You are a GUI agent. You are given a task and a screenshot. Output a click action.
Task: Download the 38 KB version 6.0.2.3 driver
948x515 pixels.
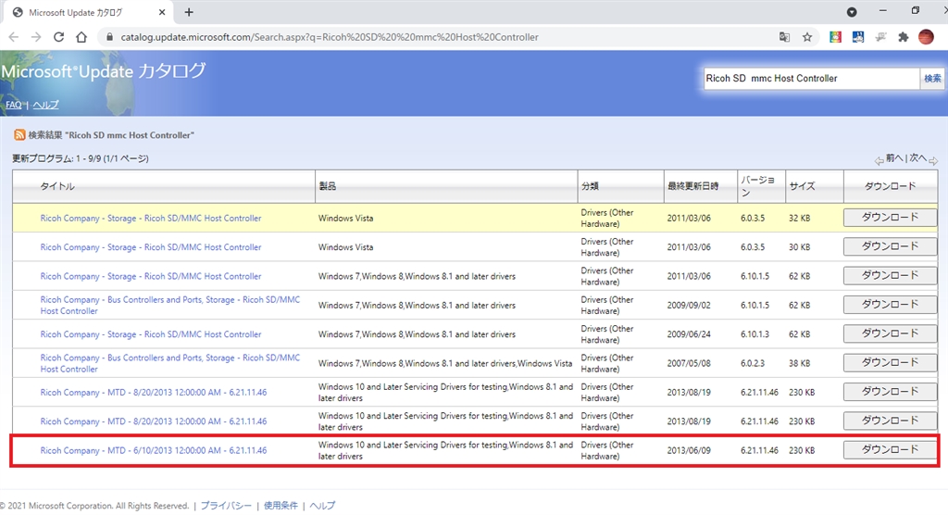point(890,362)
